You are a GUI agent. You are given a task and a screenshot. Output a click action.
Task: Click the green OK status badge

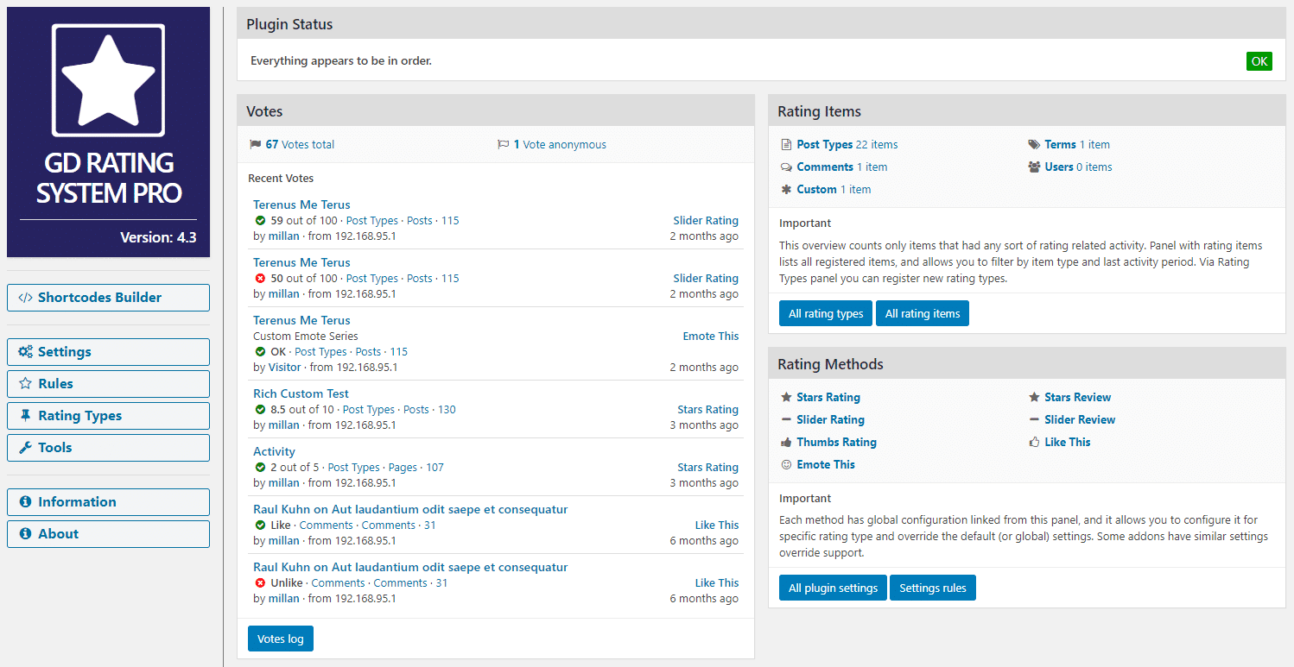tap(1259, 61)
